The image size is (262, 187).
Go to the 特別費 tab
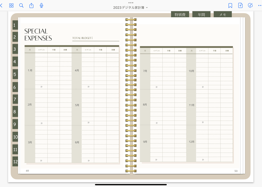(180, 14)
